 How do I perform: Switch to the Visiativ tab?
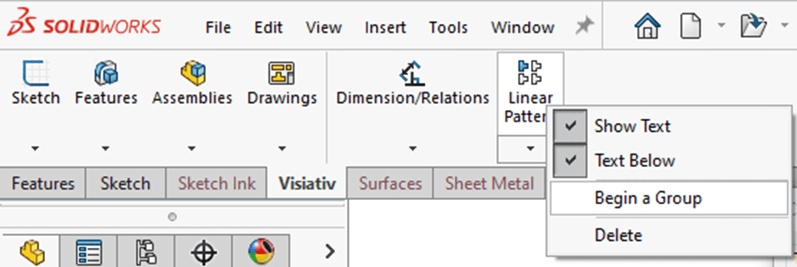(x=306, y=182)
